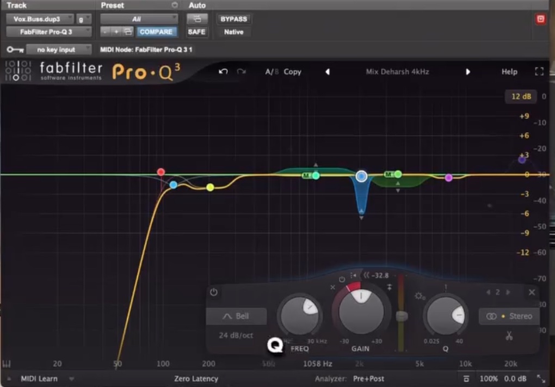
Task: Open FabFilter Pro-Q 3 plugin selector
Action: [x=49, y=32]
